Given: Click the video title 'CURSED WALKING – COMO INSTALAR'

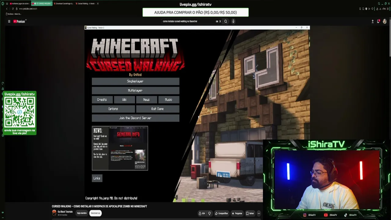Looking at the screenshot, I should point(99,206).
